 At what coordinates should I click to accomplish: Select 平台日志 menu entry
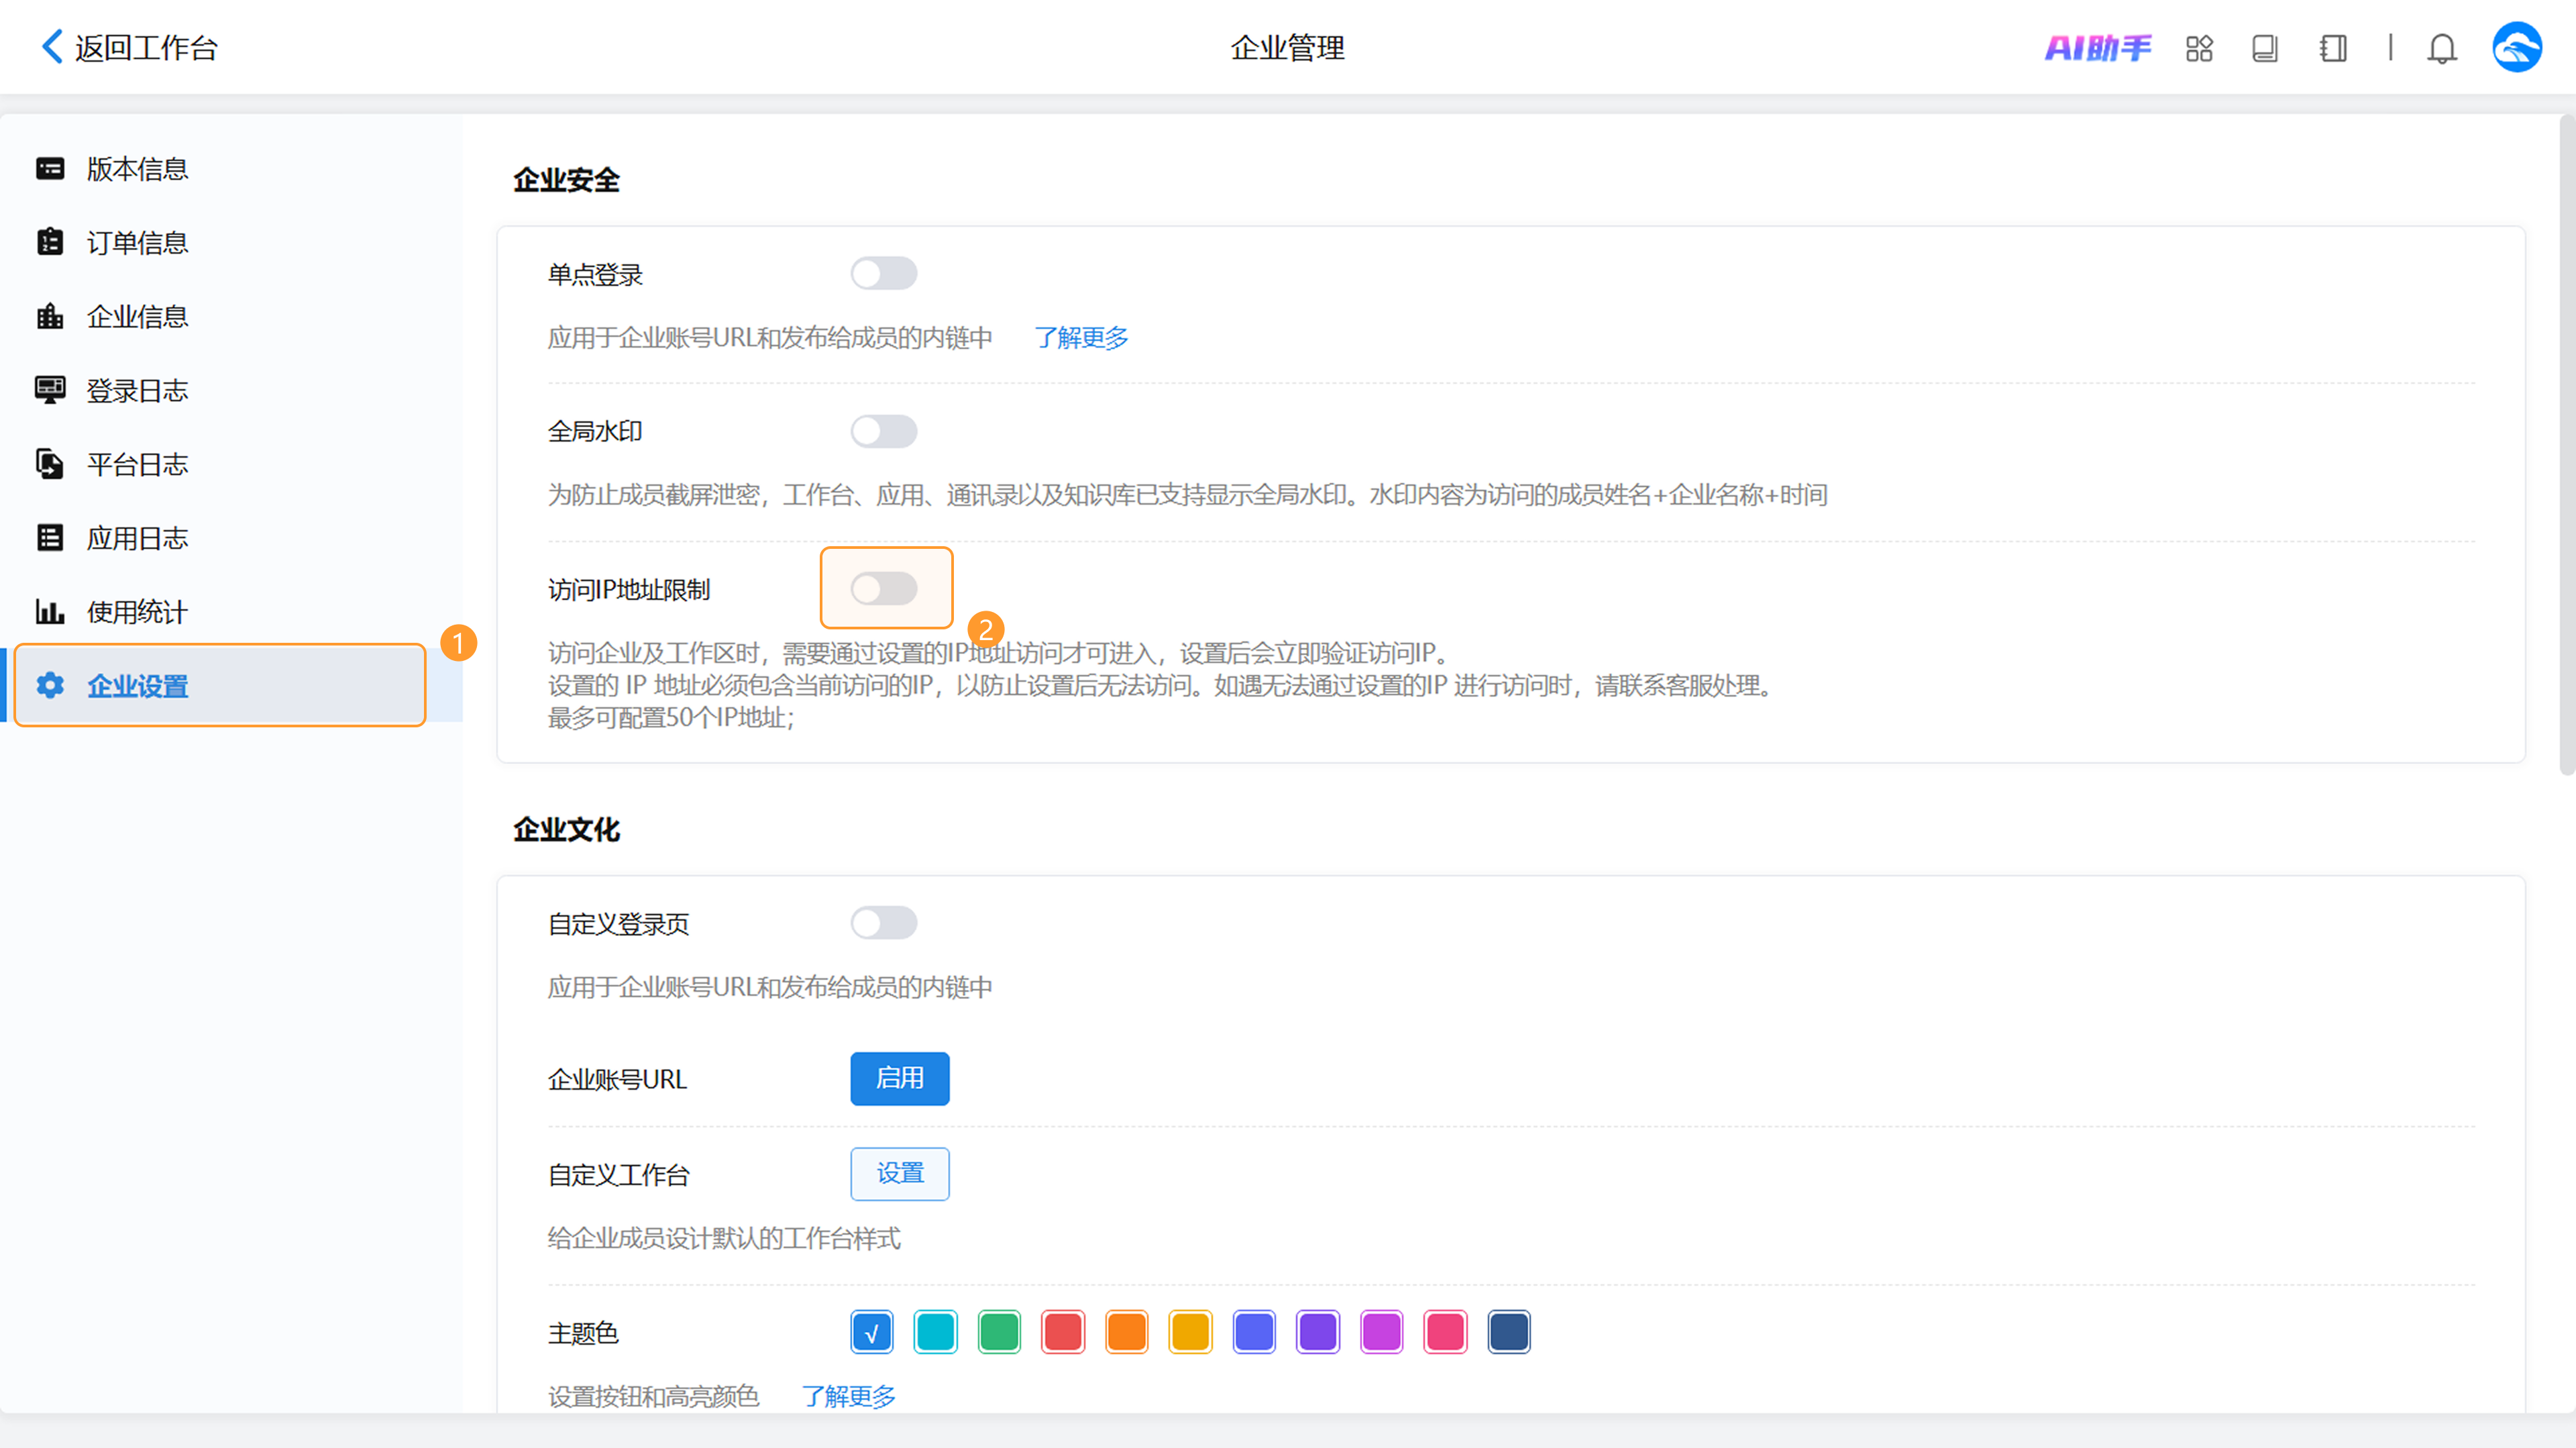coord(232,464)
